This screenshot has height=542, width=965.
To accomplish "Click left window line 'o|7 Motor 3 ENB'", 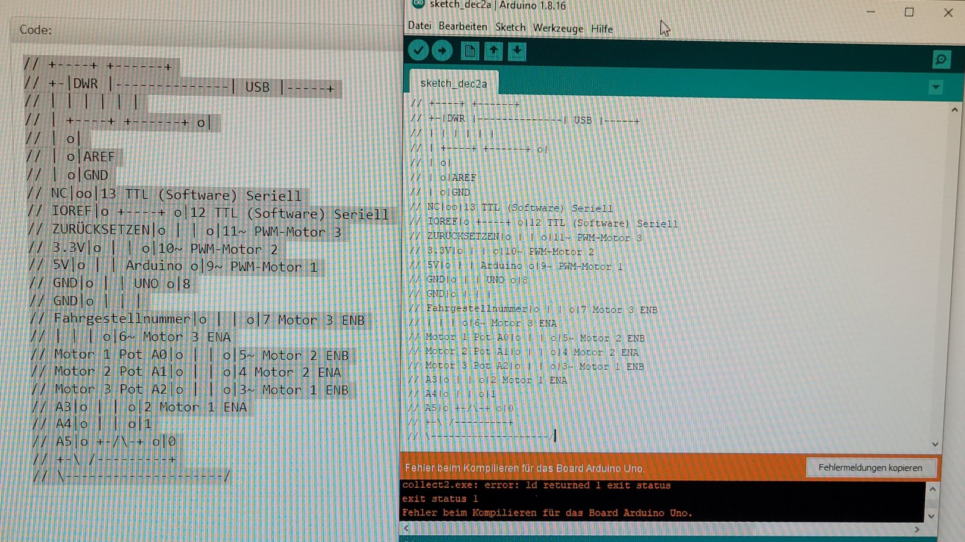I will pyautogui.click(x=197, y=319).
